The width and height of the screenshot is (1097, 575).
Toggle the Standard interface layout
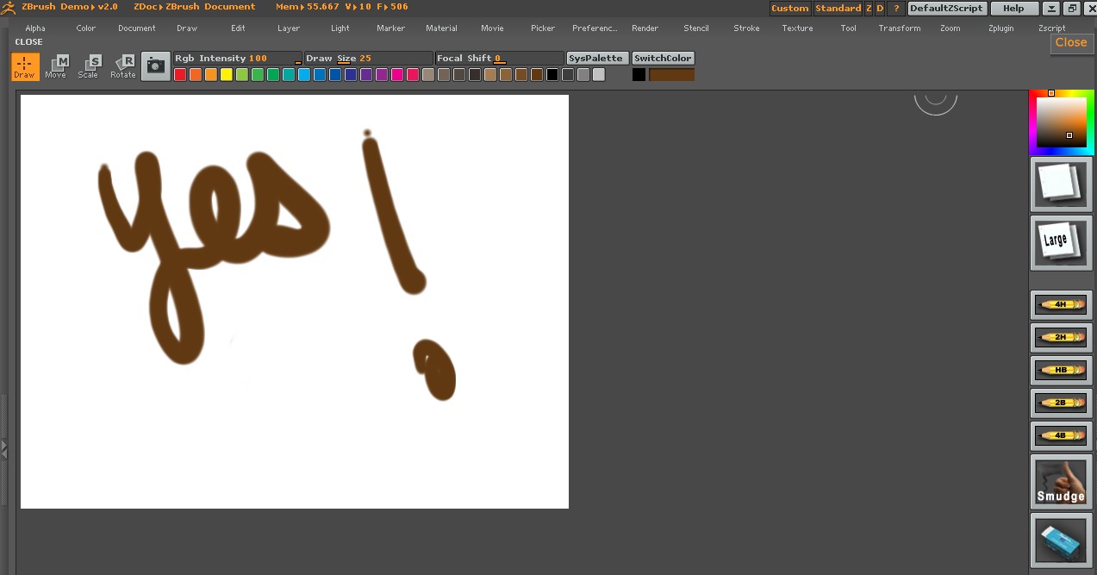coord(838,9)
